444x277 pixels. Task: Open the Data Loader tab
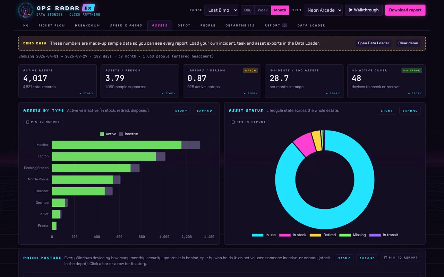click(311, 26)
